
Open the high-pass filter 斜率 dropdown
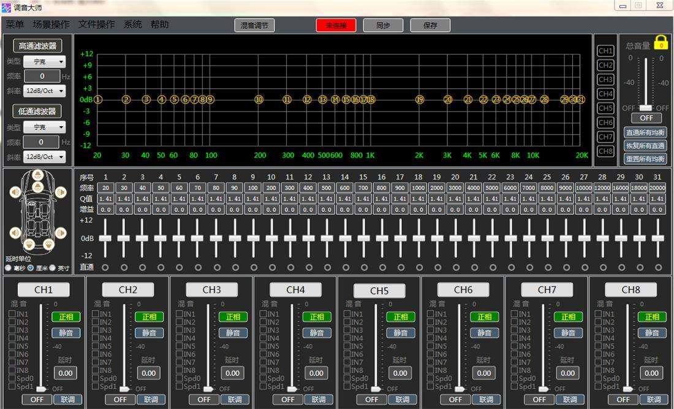(x=44, y=91)
